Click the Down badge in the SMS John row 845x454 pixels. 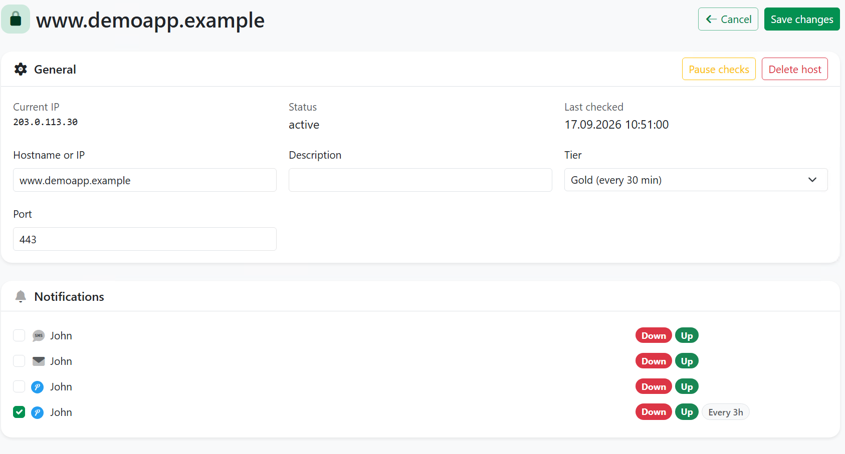[x=654, y=335]
